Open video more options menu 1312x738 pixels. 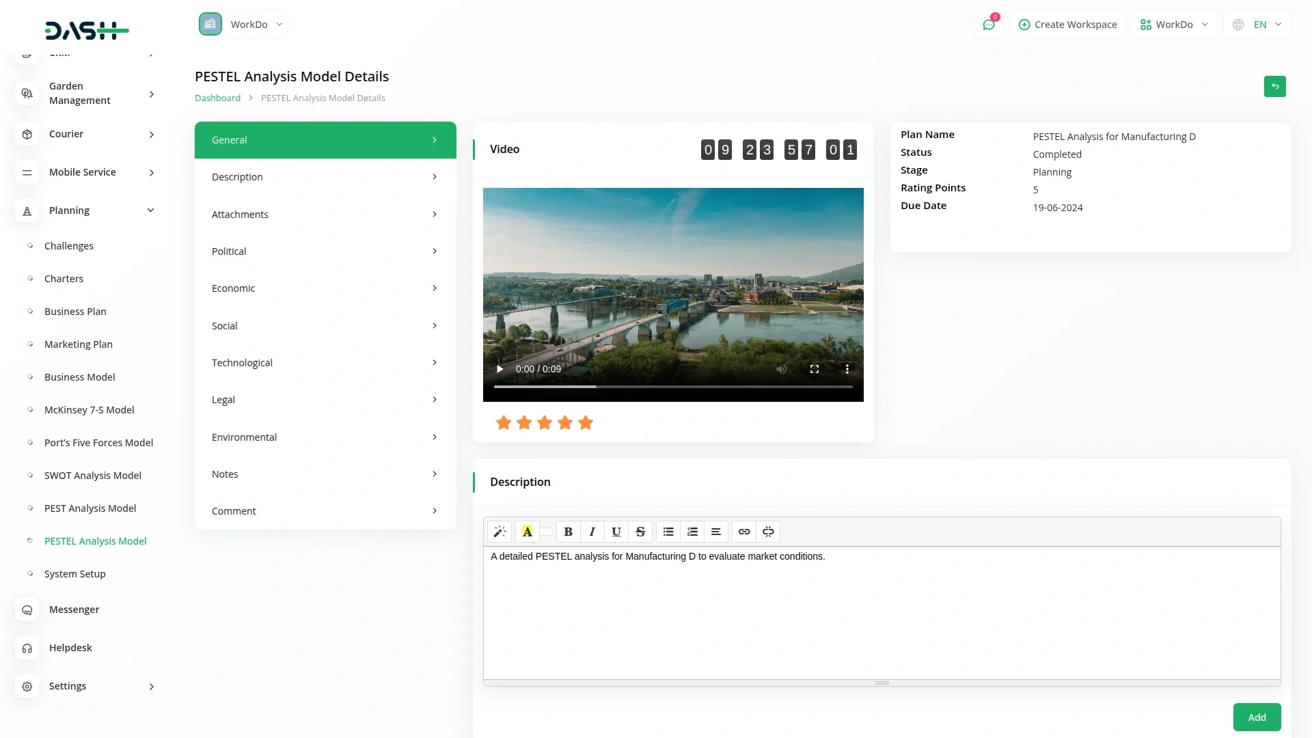pos(847,369)
